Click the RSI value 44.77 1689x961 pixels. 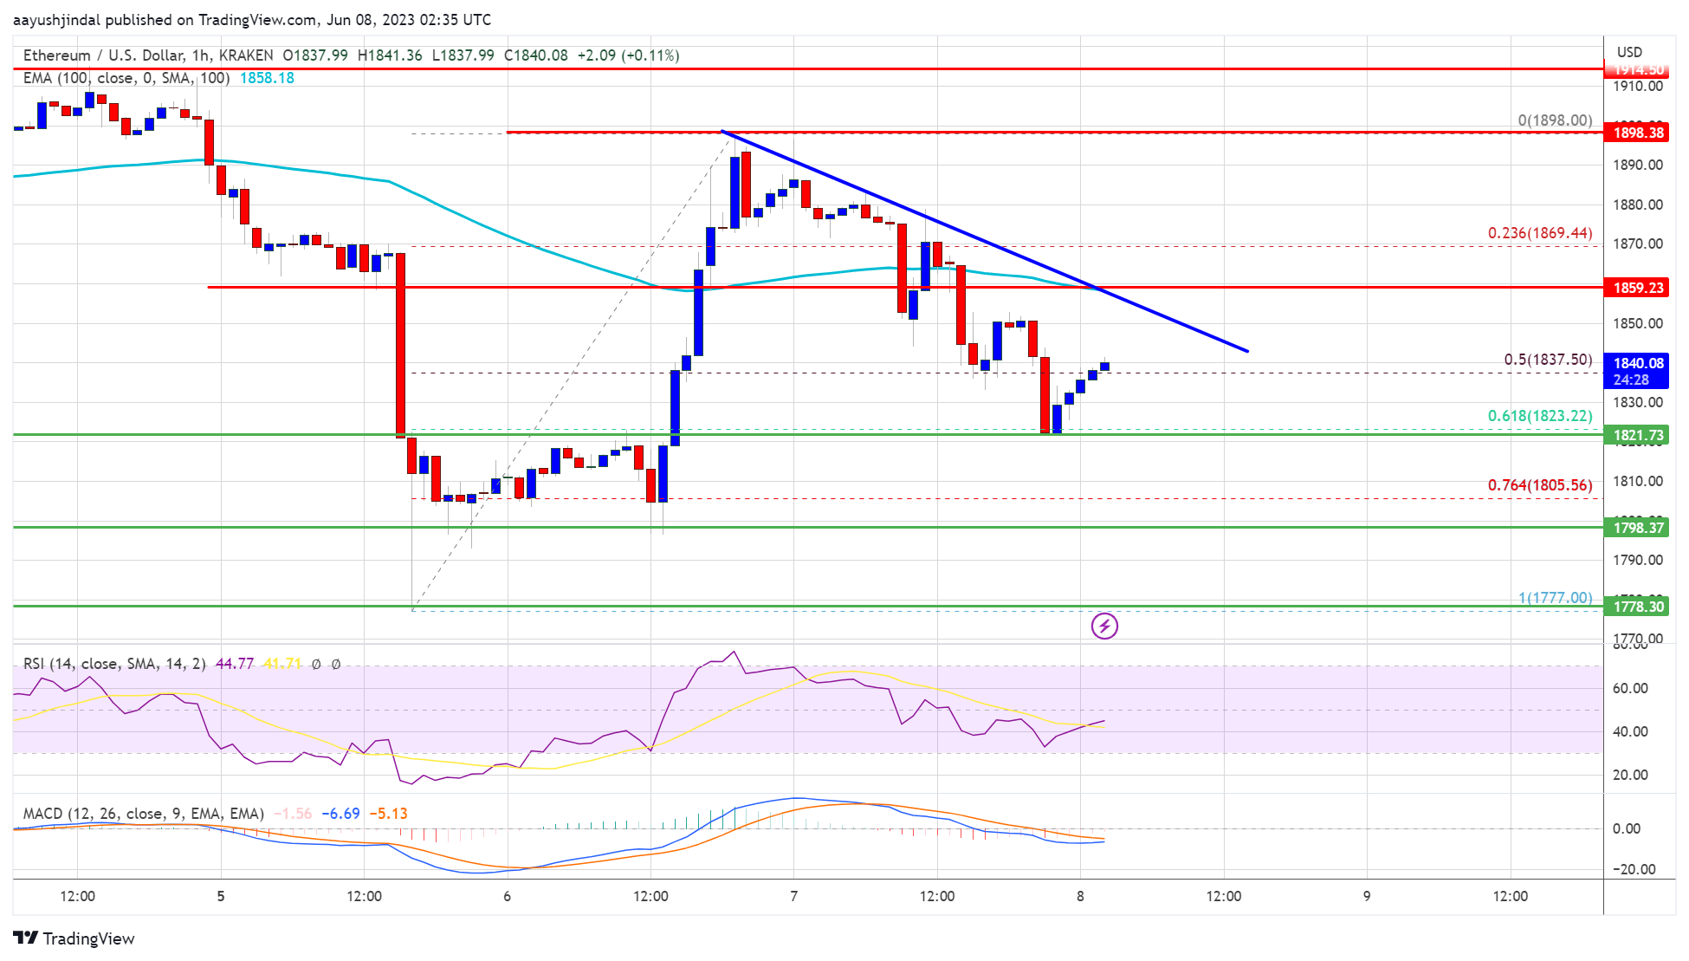(x=235, y=664)
